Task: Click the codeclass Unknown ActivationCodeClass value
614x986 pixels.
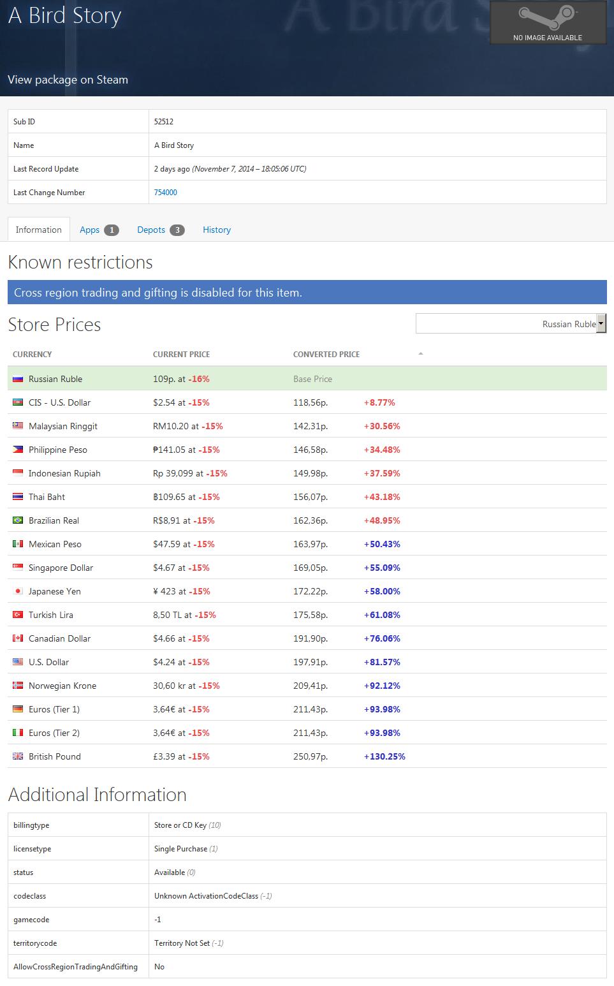Action: (206, 896)
